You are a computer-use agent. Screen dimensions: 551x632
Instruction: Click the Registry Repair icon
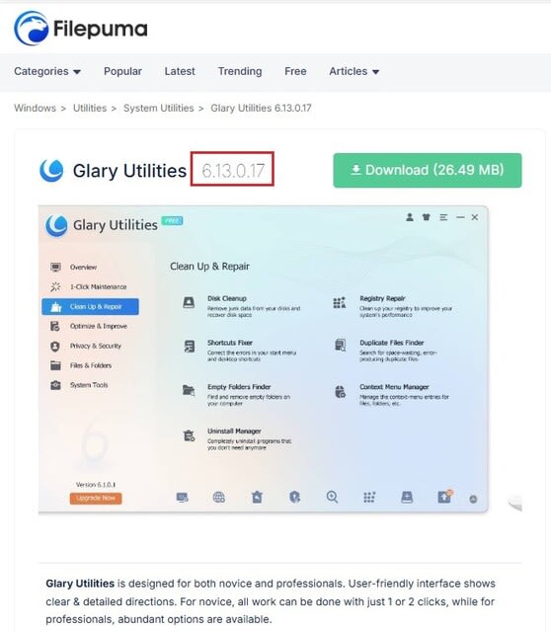click(340, 302)
